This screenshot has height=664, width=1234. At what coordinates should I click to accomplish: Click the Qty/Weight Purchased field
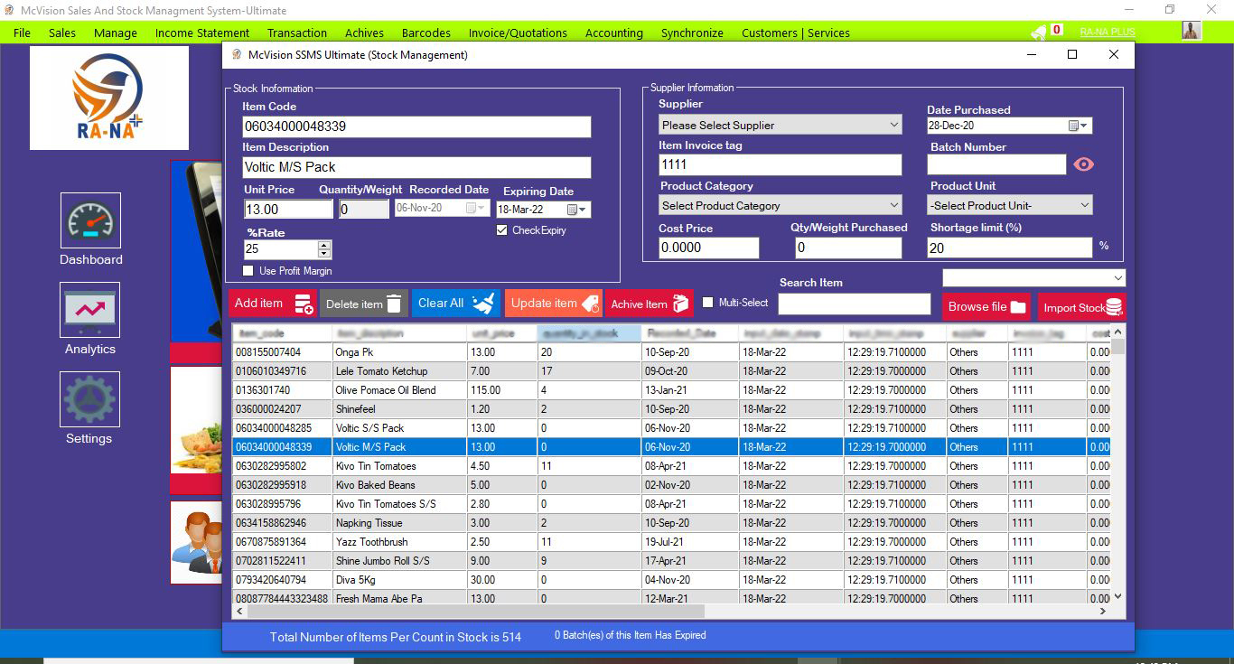click(x=847, y=248)
